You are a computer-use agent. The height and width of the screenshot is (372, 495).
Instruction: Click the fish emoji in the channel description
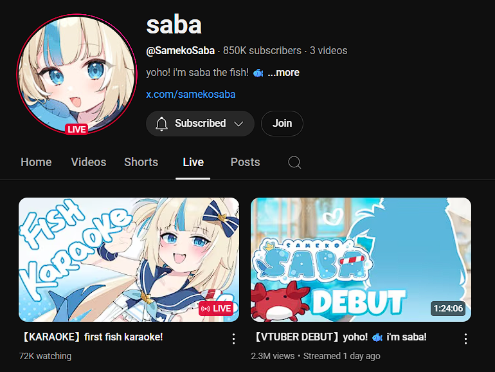pyautogui.click(x=258, y=73)
